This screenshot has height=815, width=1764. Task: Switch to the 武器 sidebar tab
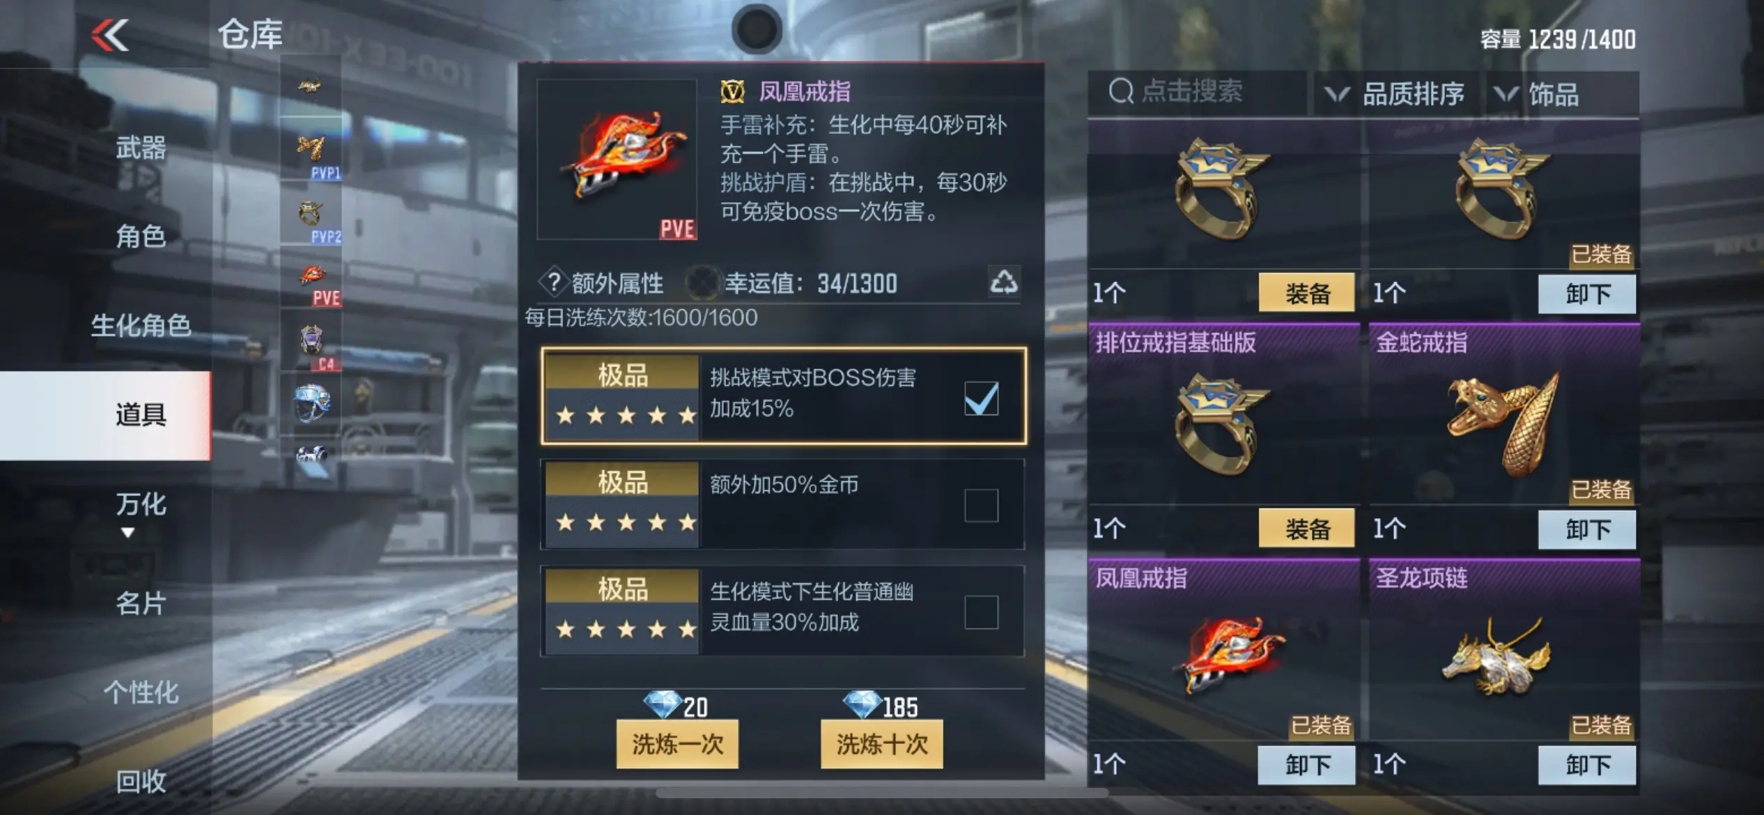141,148
